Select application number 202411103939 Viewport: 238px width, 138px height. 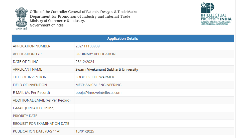click(x=87, y=46)
